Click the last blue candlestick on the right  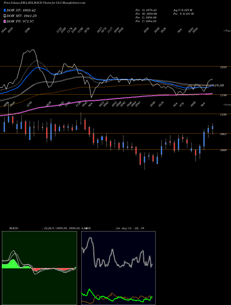pyautogui.click(x=213, y=128)
